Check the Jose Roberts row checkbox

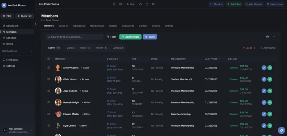(x=48, y=91)
